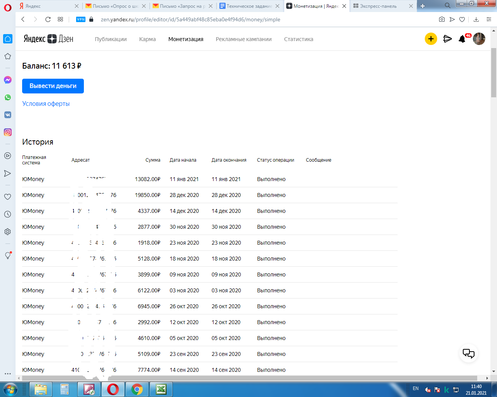Viewport: 497px width, 397px height.
Task: Go to the Яндекс Дзен logo
Action: [x=48, y=39]
